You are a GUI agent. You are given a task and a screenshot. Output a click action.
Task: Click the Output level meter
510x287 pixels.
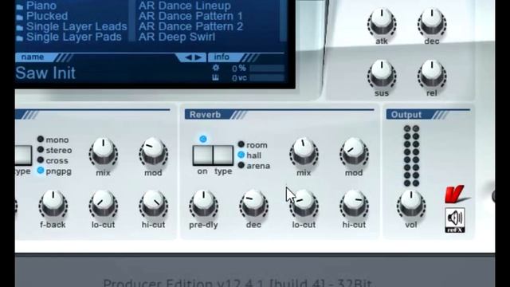coord(411,156)
